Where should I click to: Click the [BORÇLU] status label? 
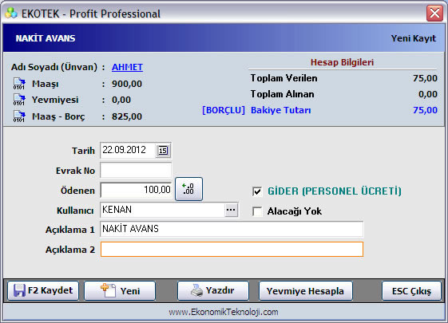[x=224, y=110]
